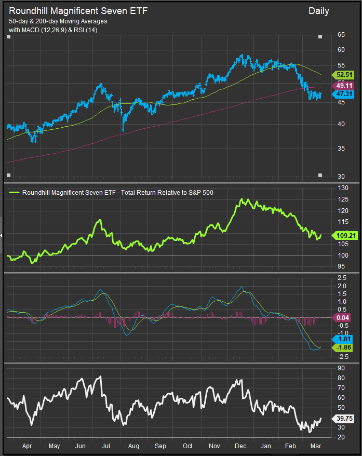This screenshot has width=362, height=456.
Task: Click the '50-day & 200-day Moving Averages' subtitle
Action: (58, 21)
